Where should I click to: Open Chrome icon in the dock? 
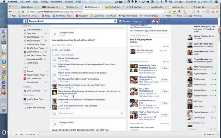click(x=4, y=77)
